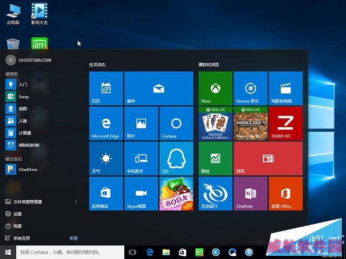346x259 pixels.
Task: Launch Edge from the taskbar
Action: click(x=150, y=252)
